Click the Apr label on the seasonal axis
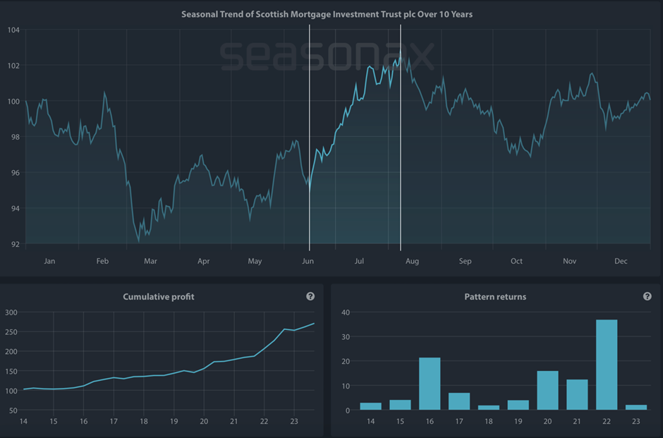The height and width of the screenshot is (438, 663). click(x=203, y=261)
